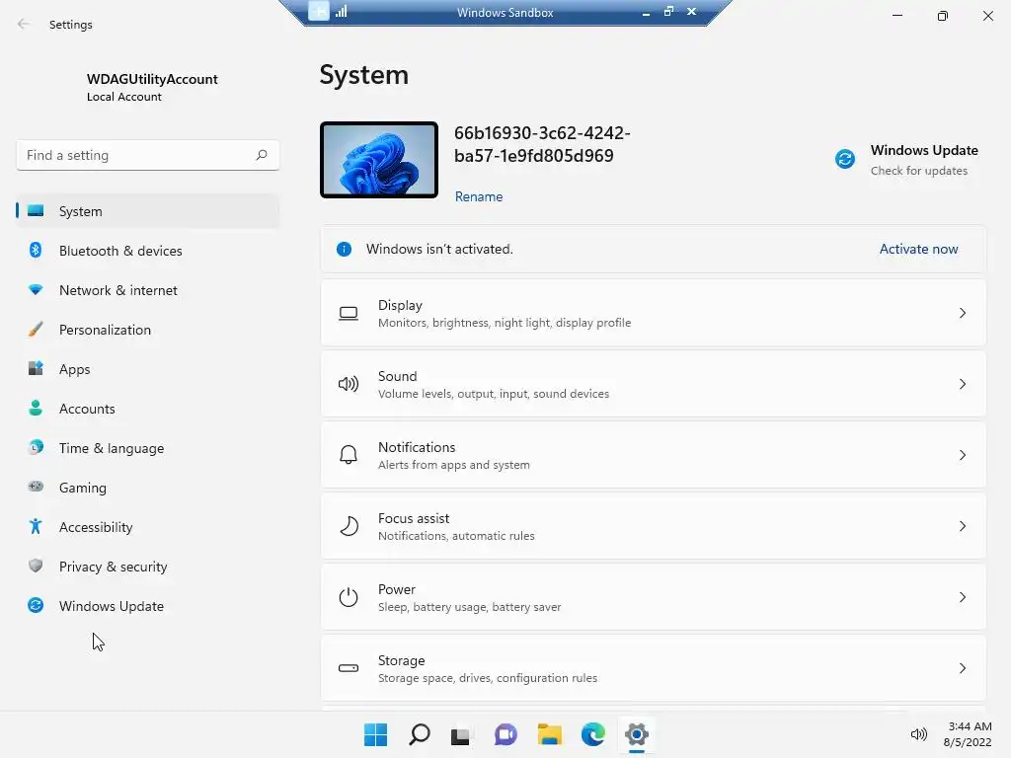Click Activate now link

click(x=918, y=249)
